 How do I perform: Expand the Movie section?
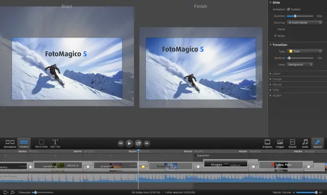[270, 84]
